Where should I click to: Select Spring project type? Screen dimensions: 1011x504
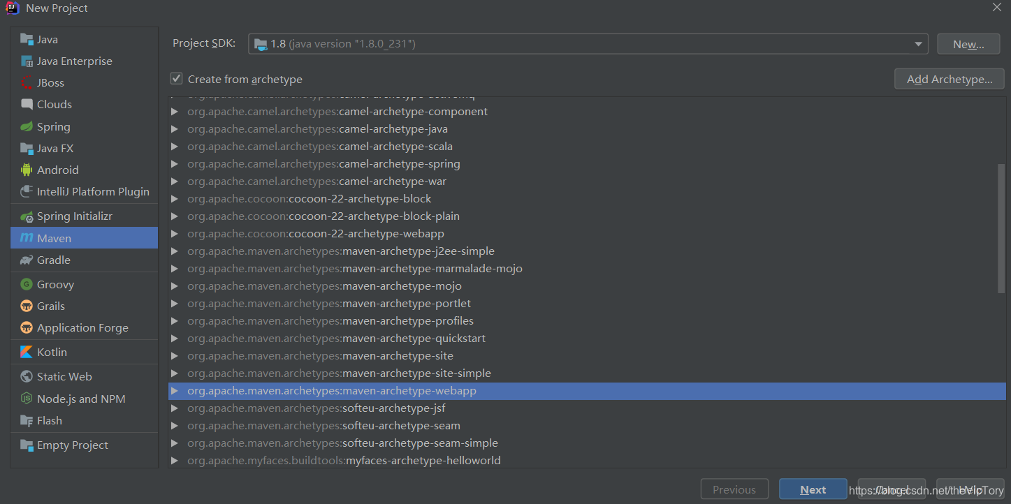(x=85, y=126)
